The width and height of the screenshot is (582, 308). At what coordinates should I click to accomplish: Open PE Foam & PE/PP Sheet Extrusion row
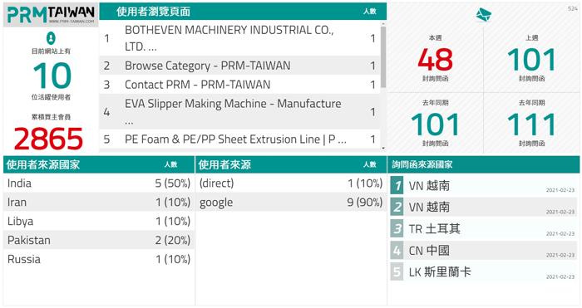coord(239,139)
